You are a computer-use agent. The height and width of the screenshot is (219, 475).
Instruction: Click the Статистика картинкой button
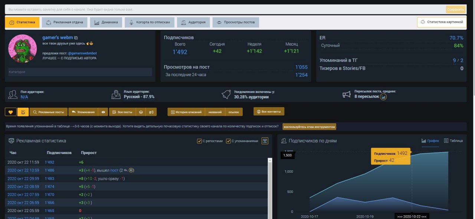[x=441, y=22]
